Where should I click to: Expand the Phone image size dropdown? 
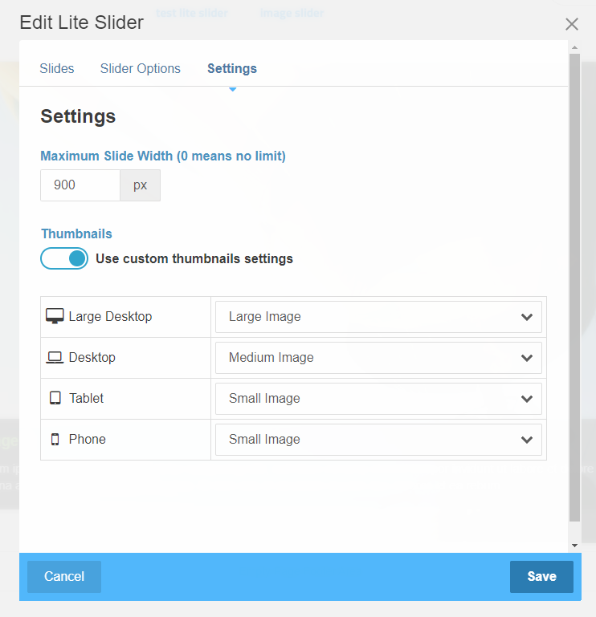coord(378,440)
